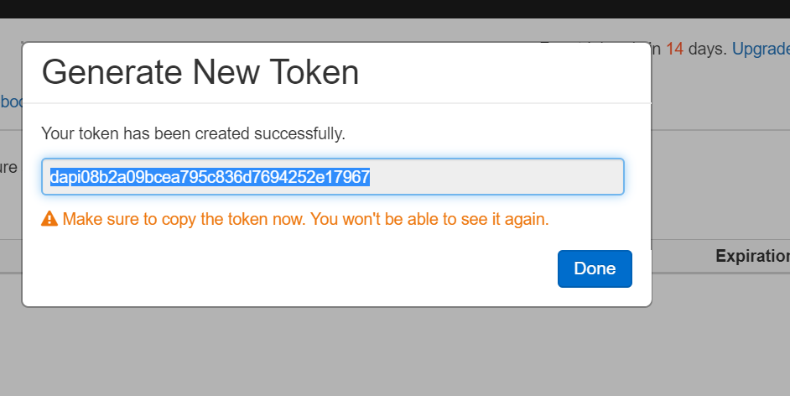Click the Expiration column header
The height and width of the screenshot is (396, 790).
(752, 256)
